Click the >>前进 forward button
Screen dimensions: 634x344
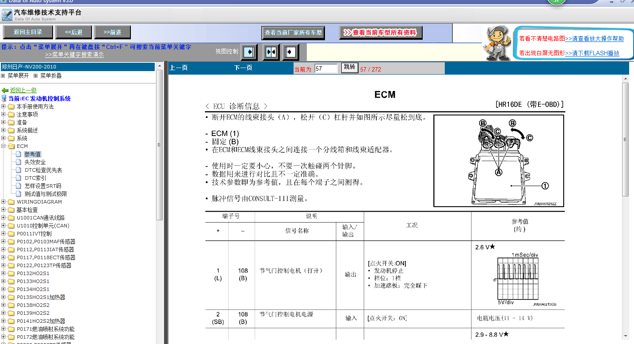coord(112,32)
